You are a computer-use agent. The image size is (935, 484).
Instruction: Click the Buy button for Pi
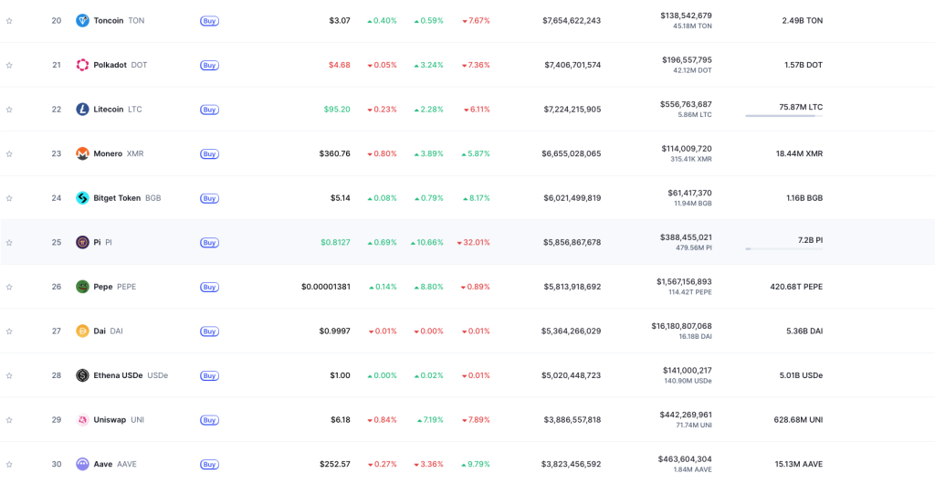pos(209,243)
